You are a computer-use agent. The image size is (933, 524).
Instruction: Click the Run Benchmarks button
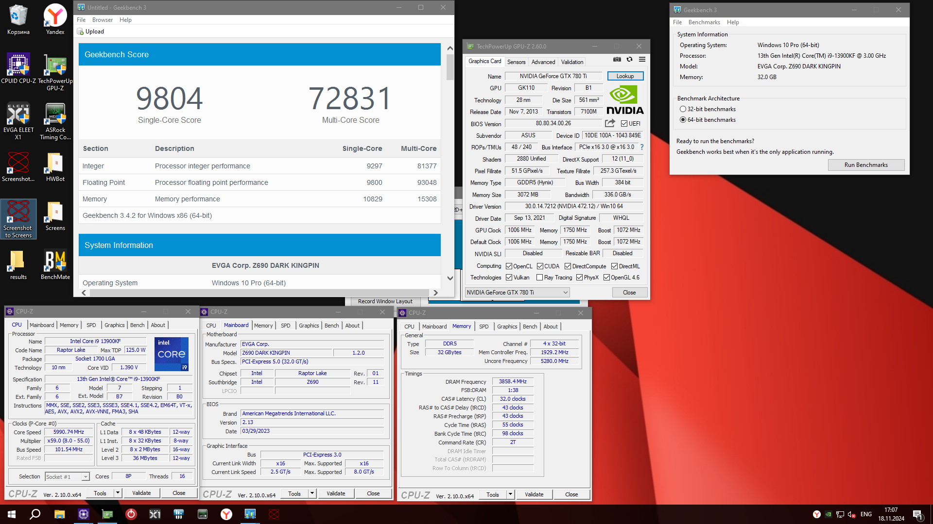866,165
